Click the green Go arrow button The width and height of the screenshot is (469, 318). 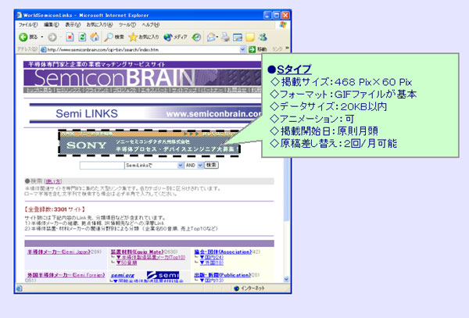click(252, 49)
